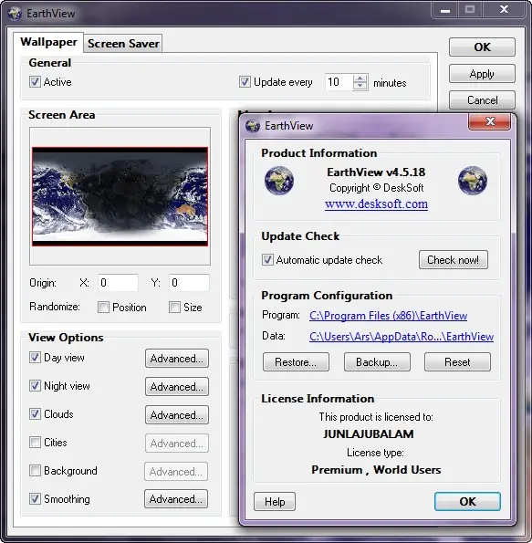The height and width of the screenshot is (543, 532).
Task: Click the Reset button
Action: click(x=457, y=362)
